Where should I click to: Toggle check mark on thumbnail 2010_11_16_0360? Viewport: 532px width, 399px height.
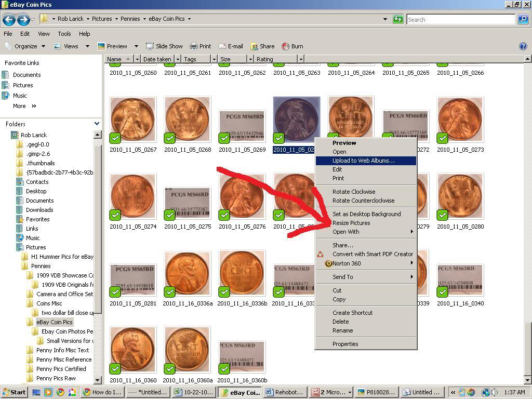click(x=115, y=369)
